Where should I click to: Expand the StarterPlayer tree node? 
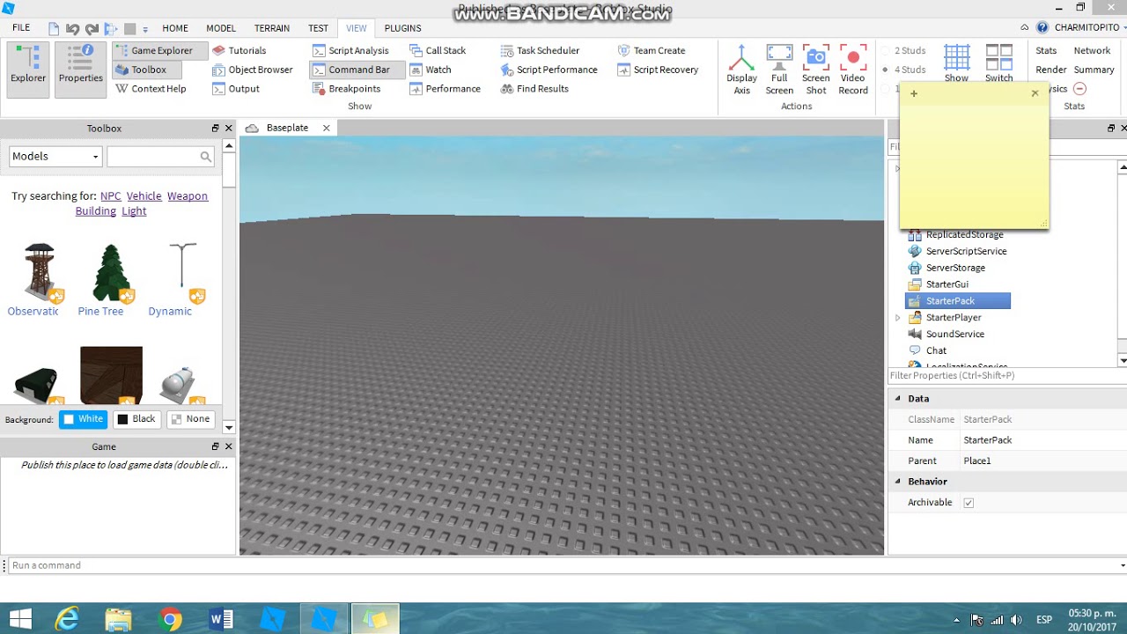coord(897,318)
